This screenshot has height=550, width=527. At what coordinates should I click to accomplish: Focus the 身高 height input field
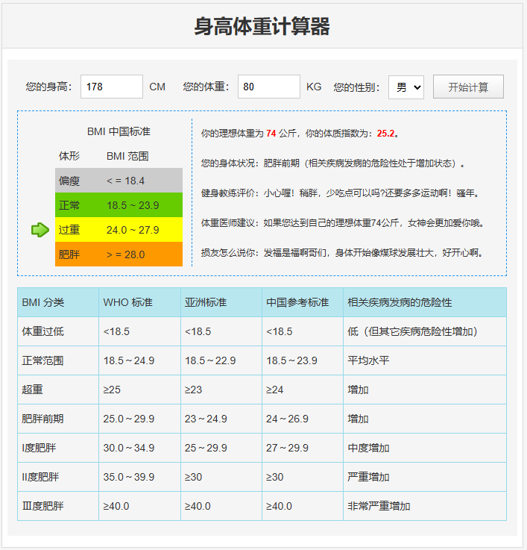click(x=111, y=87)
